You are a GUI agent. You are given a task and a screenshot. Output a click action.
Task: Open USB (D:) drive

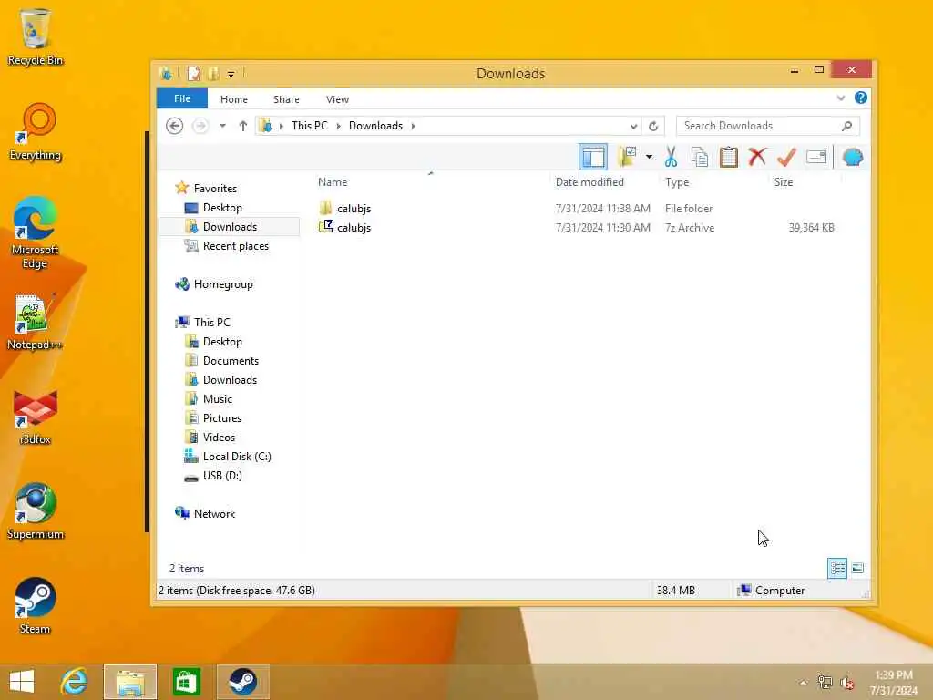pyautogui.click(x=222, y=475)
